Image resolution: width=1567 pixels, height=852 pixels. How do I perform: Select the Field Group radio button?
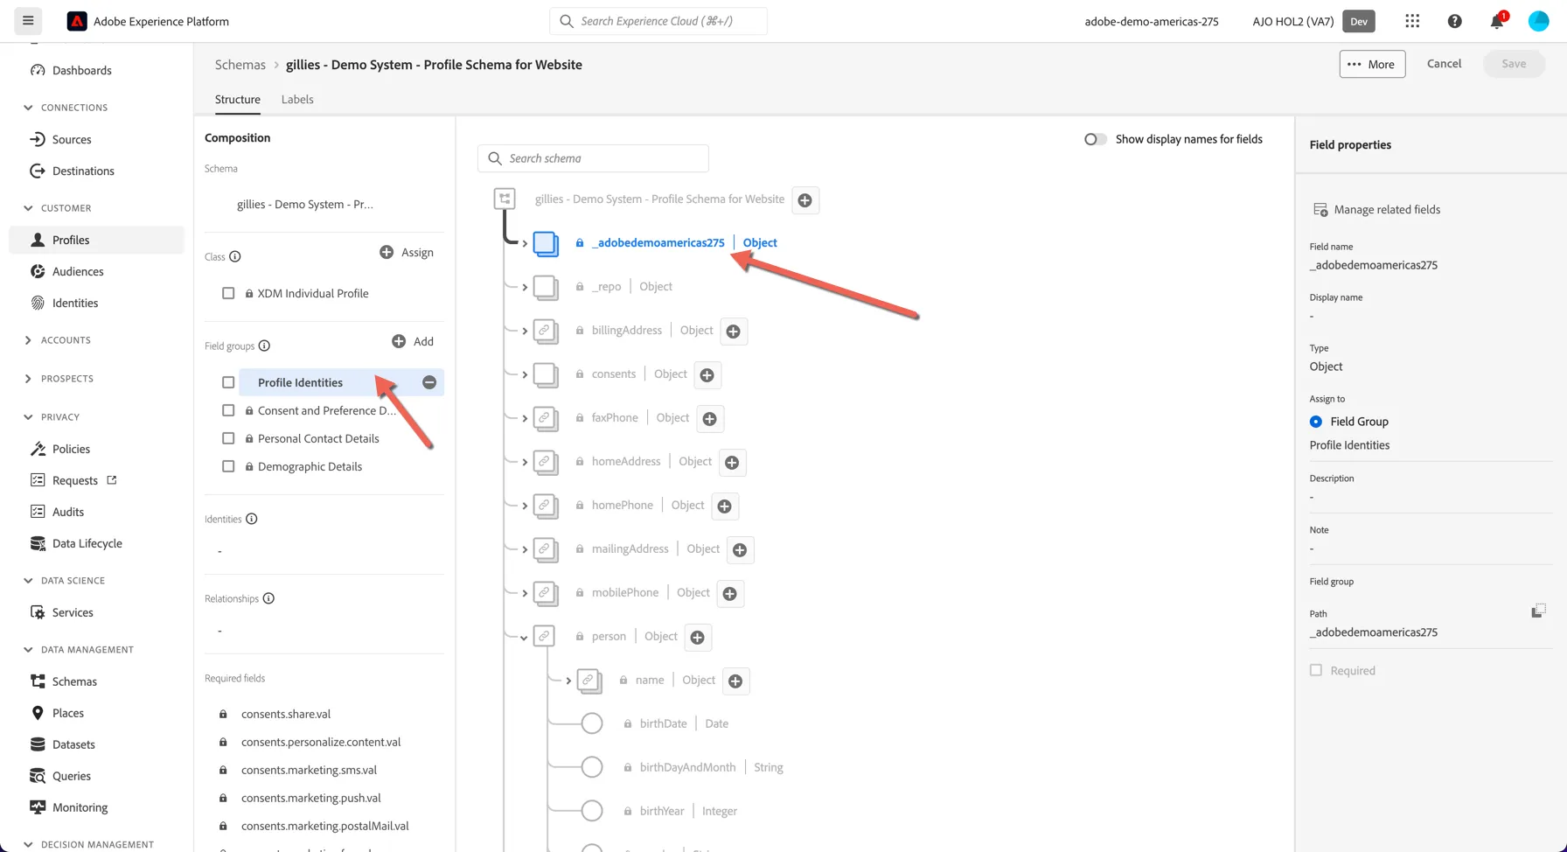1316,422
